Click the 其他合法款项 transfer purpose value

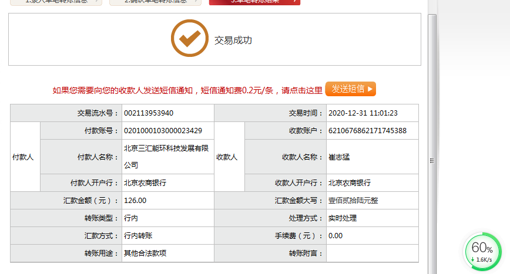[145, 253]
